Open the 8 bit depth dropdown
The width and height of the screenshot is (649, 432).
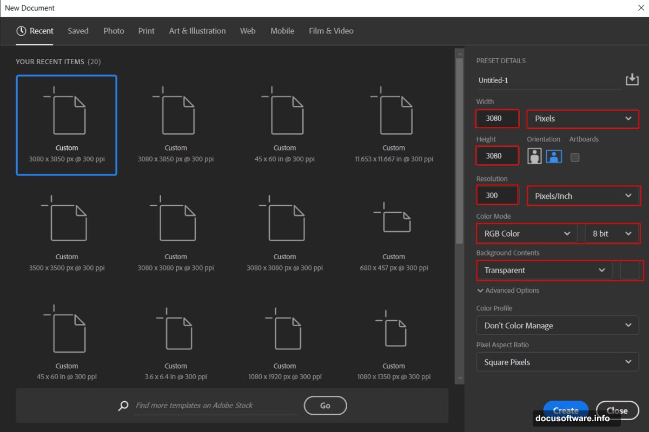[612, 233]
